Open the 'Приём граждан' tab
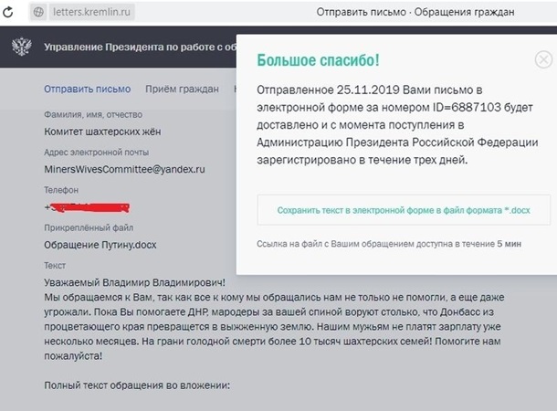This screenshot has height=411, width=557. click(x=182, y=89)
